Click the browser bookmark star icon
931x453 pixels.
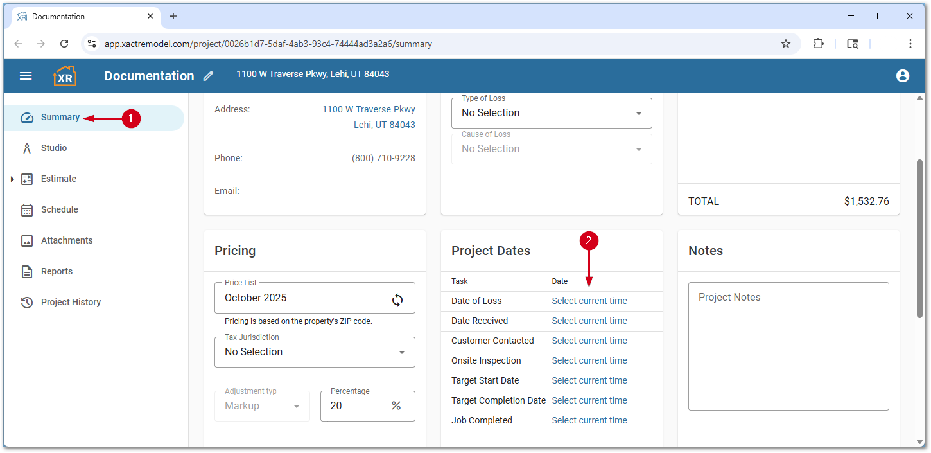[785, 44]
